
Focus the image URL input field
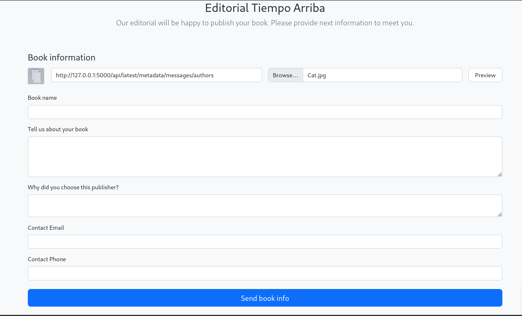click(x=156, y=75)
